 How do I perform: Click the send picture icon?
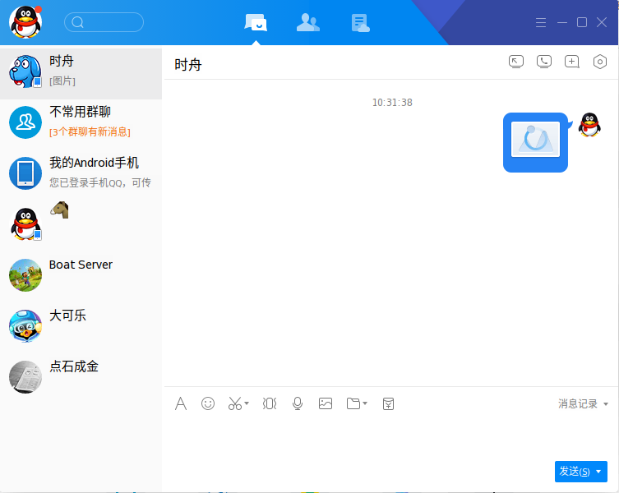tap(326, 403)
